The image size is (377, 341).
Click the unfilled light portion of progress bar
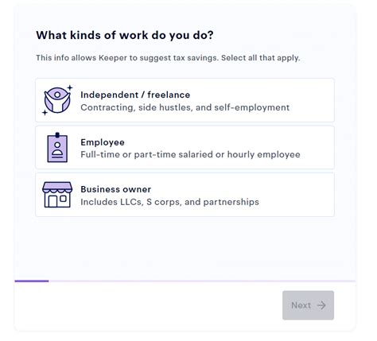pyautogui.click(x=202, y=281)
